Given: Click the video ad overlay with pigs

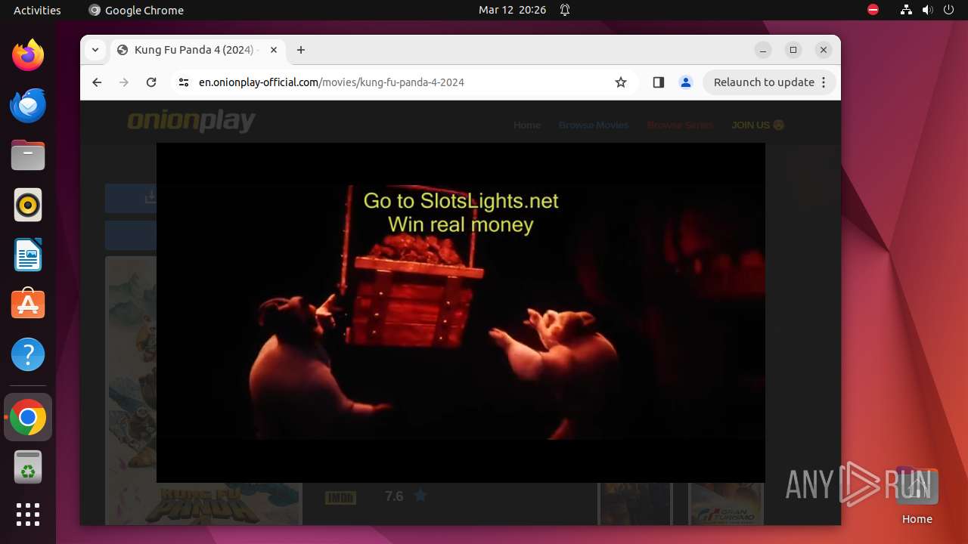Looking at the screenshot, I should point(461,312).
